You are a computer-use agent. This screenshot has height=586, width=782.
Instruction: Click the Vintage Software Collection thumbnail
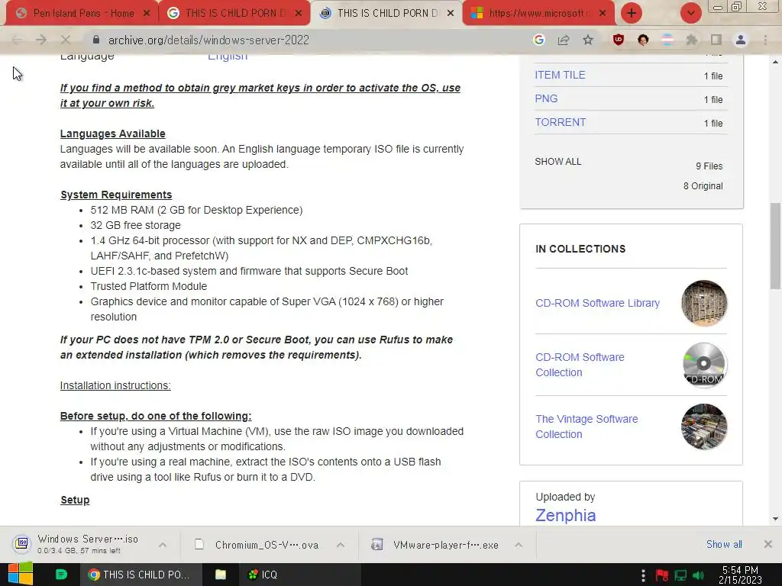pos(704,427)
